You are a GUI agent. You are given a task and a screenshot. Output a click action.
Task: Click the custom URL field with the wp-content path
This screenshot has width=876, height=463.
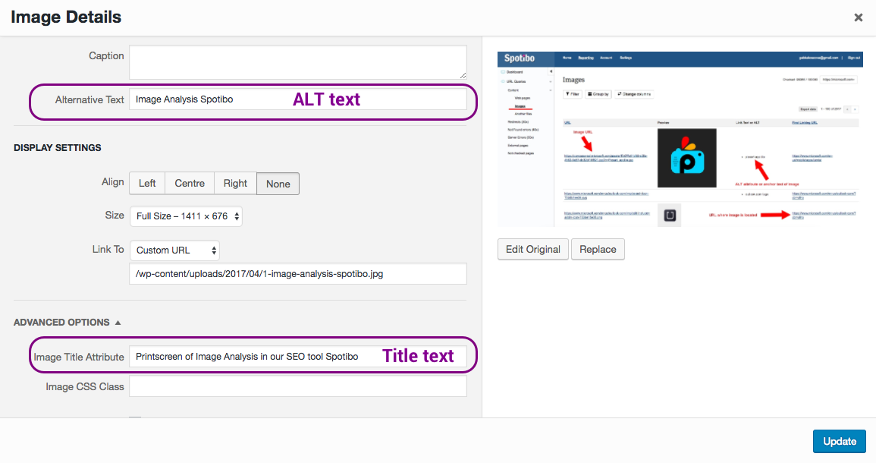click(298, 274)
